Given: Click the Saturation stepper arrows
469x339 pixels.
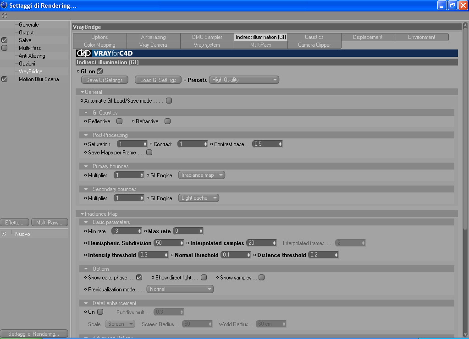Looking at the screenshot, I should tap(145, 144).
